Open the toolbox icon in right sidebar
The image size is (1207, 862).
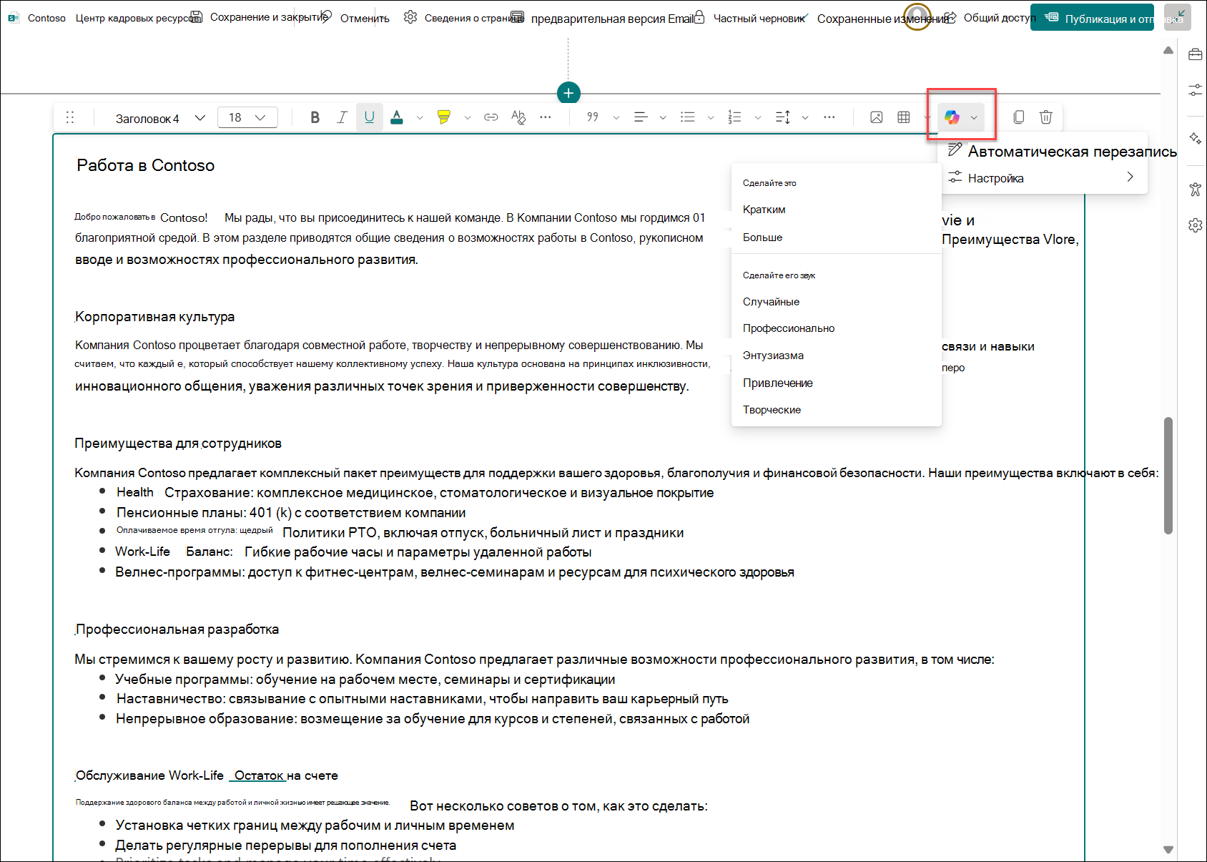(1195, 55)
